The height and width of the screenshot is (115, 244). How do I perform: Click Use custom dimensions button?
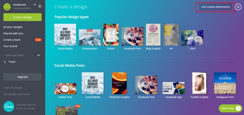(x=215, y=7)
